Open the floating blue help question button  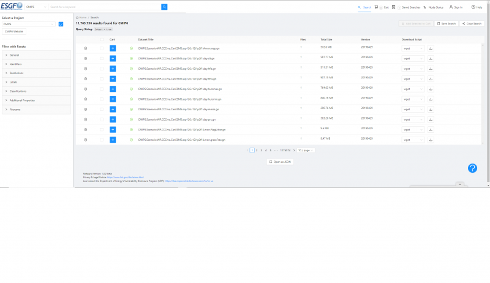472,168
